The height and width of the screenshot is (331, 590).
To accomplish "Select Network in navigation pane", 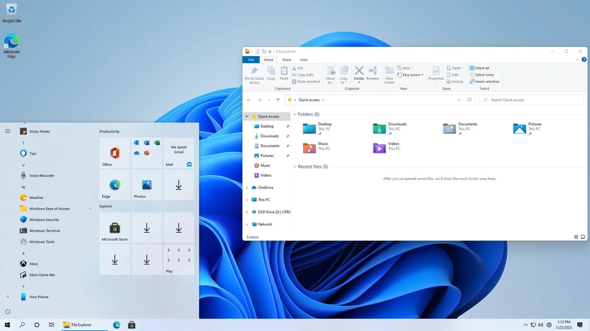I will click(265, 224).
